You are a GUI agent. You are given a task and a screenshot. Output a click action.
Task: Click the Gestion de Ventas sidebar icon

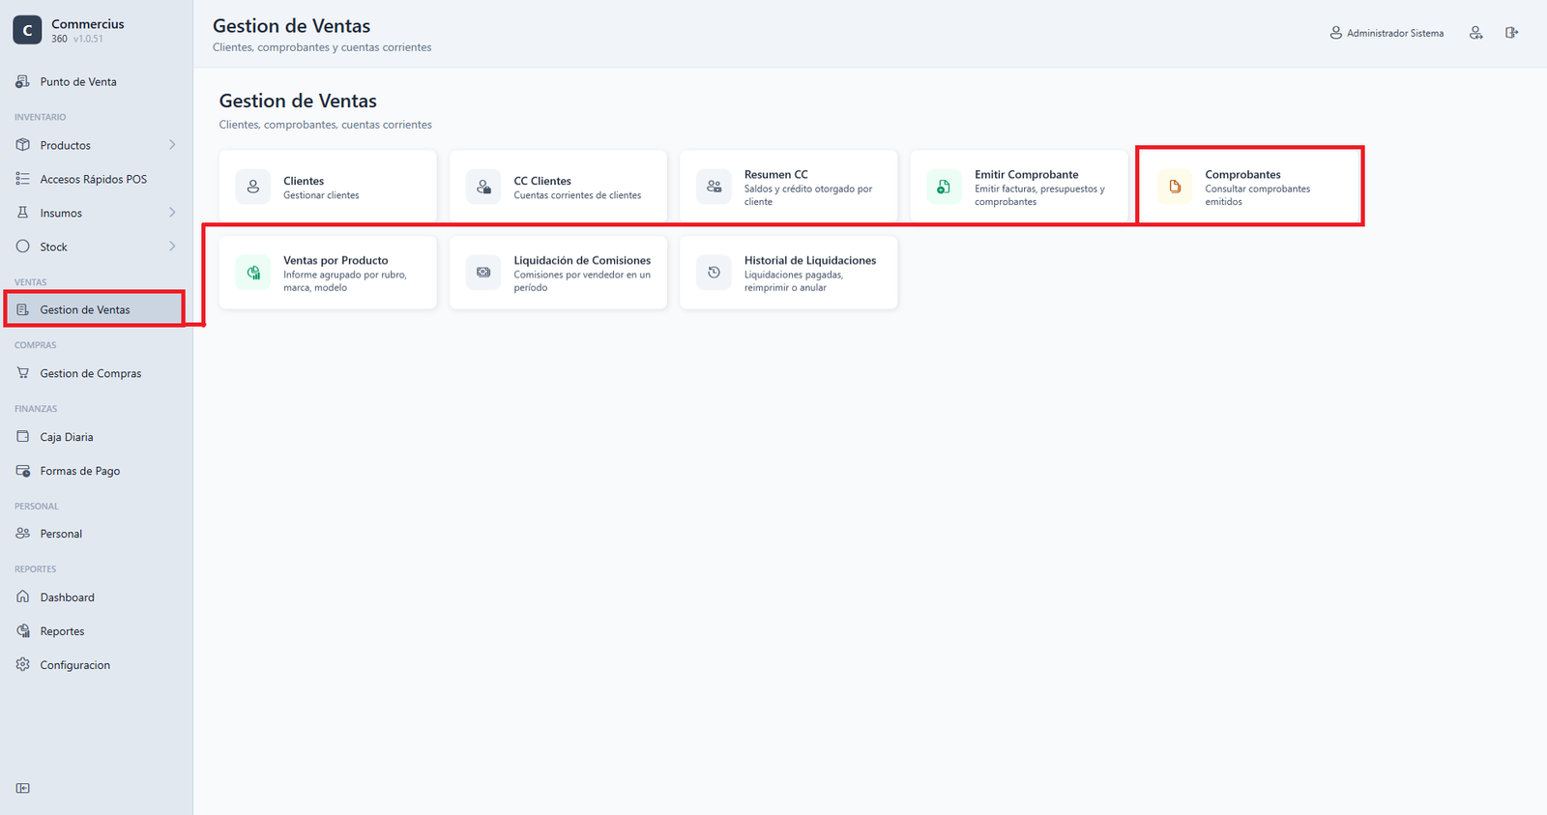coord(23,309)
